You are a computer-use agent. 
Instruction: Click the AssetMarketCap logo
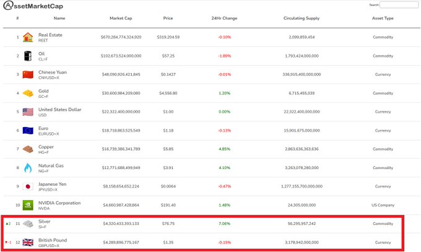pos(33,6)
